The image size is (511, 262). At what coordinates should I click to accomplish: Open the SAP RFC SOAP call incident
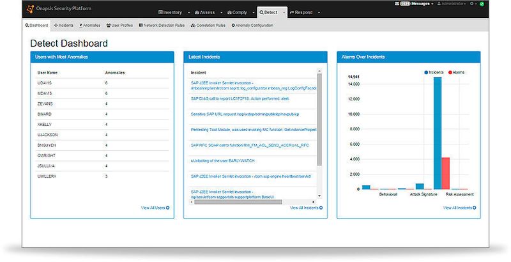coord(250,145)
